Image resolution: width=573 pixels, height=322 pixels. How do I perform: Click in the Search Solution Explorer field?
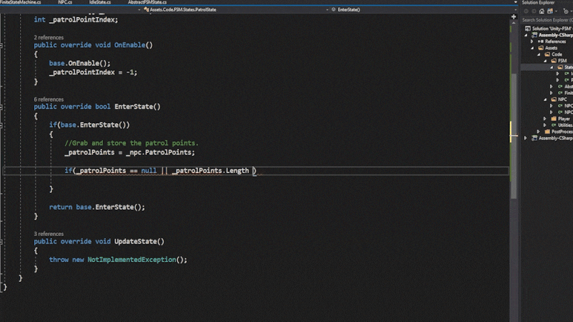(x=546, y=19)
